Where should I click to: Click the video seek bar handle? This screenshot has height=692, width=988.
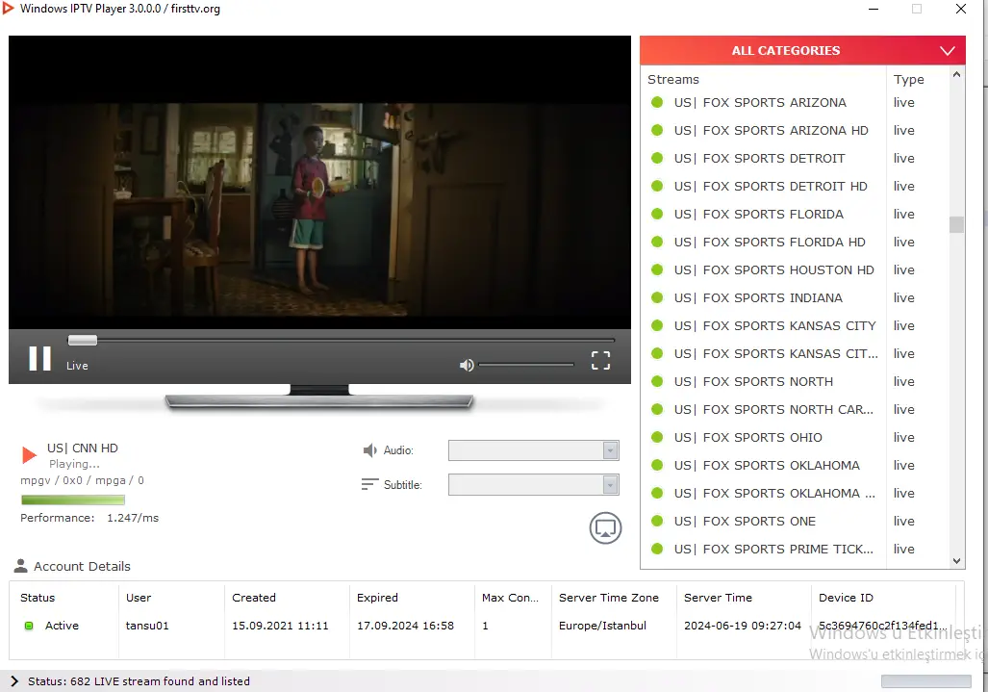(83, 341)
